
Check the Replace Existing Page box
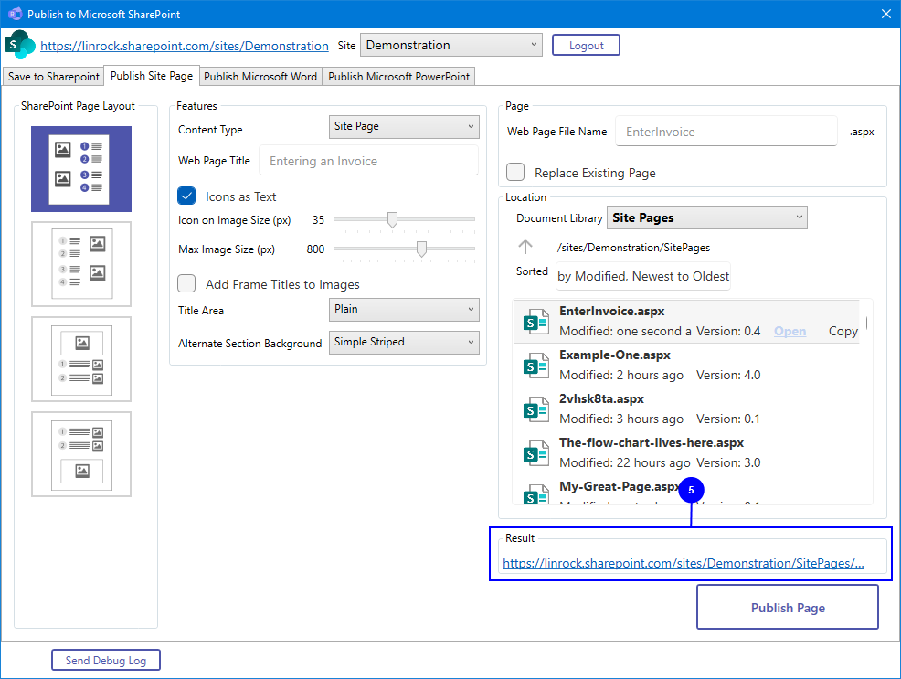[x=516, y=173]
